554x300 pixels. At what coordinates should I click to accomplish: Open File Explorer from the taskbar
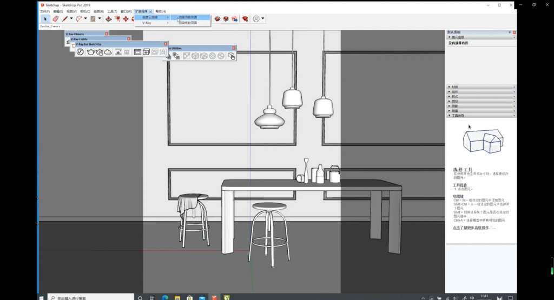177,298
